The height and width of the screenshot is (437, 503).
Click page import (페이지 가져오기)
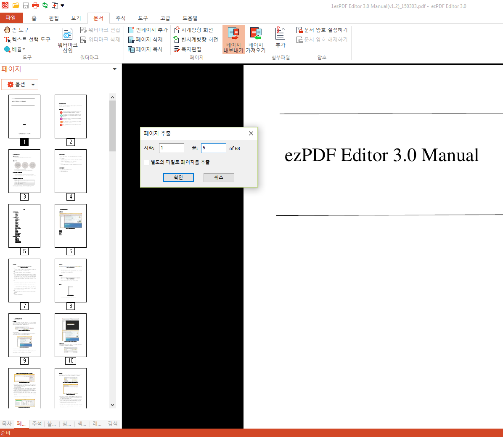(256, 40)
